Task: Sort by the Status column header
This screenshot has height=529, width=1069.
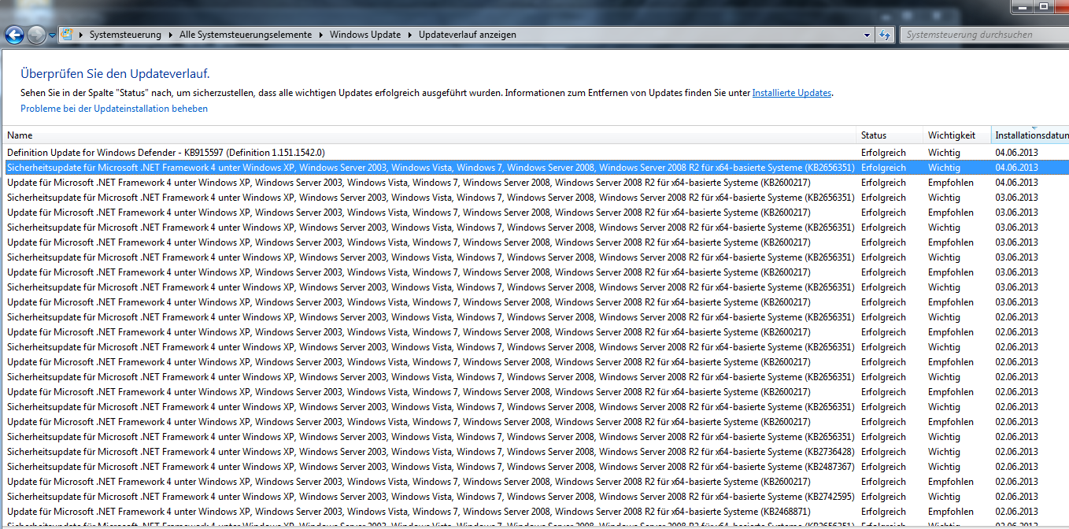Action: 890,135
